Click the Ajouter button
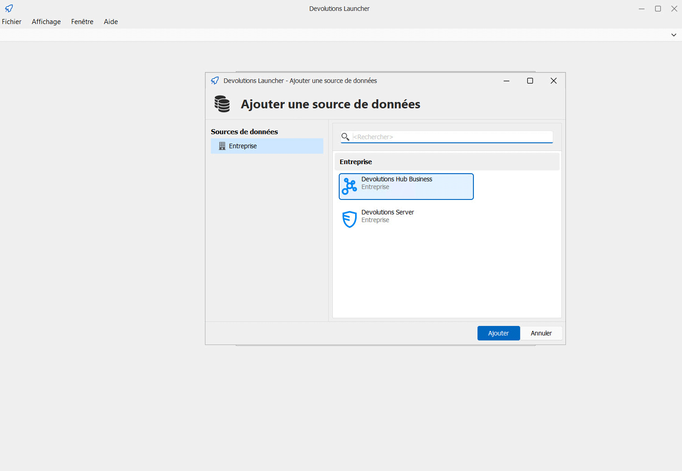 click(x=498, y=333)
